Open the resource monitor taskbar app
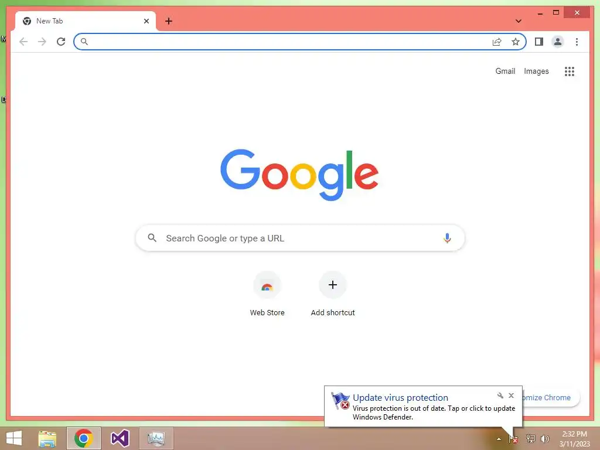 (156, 438)
